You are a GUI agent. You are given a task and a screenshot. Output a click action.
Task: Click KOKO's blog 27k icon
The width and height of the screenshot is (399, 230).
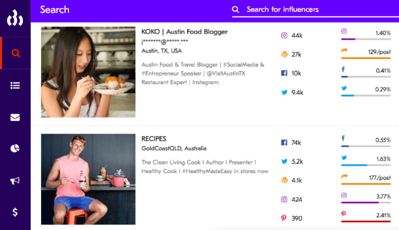coord(284,55)
